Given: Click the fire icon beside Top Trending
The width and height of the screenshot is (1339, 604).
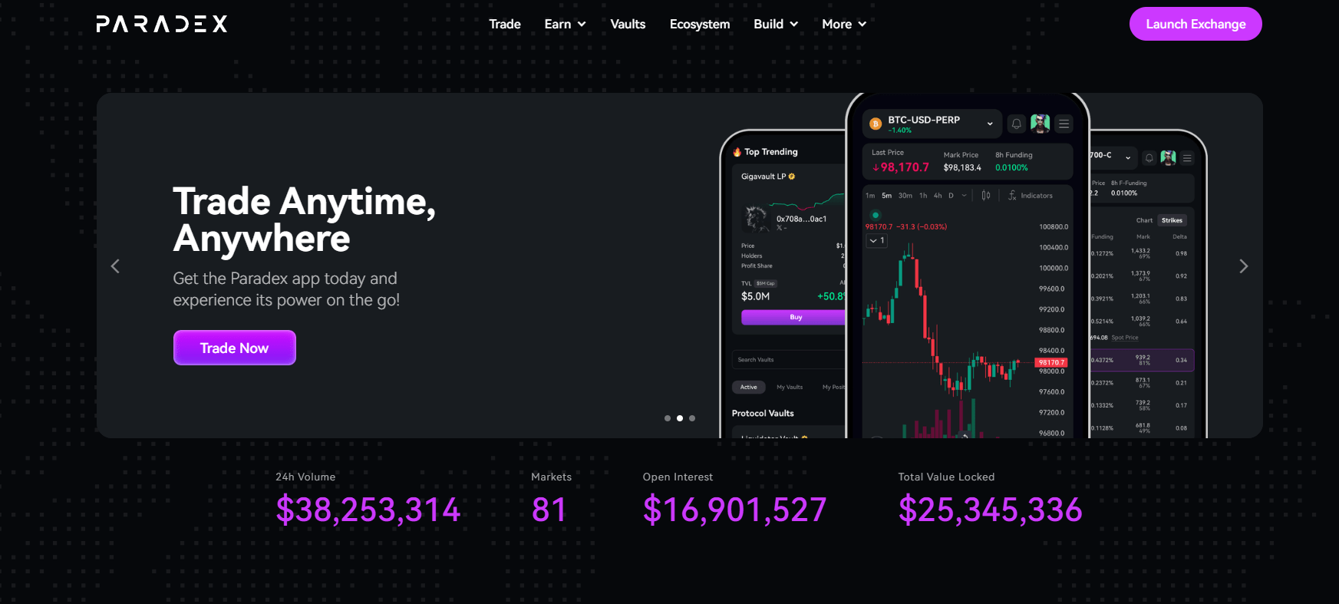Looking at the screenshot, I should pos(737,152).
